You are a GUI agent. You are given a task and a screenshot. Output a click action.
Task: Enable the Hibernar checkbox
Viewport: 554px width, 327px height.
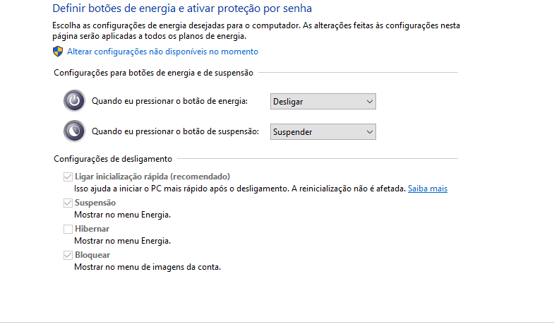68,229
